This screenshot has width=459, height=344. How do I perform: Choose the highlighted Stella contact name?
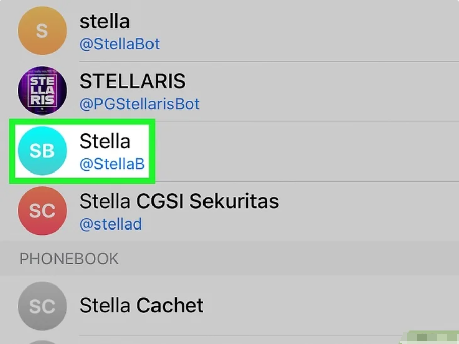pos(105,141)
